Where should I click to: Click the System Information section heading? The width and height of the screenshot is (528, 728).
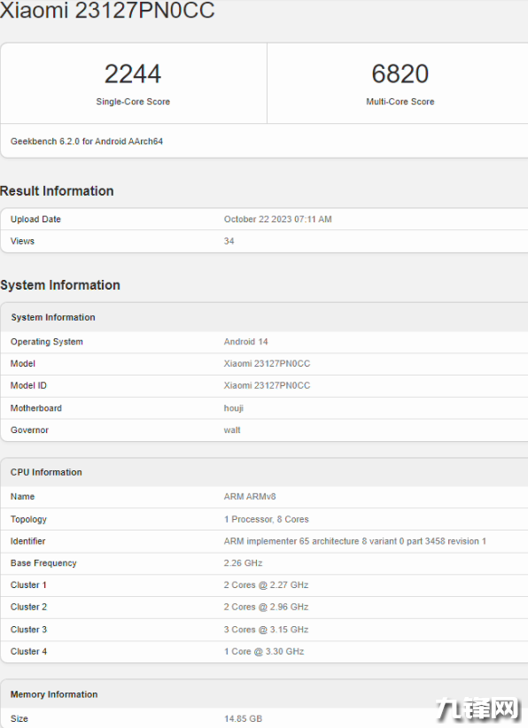tap(60, 285)
